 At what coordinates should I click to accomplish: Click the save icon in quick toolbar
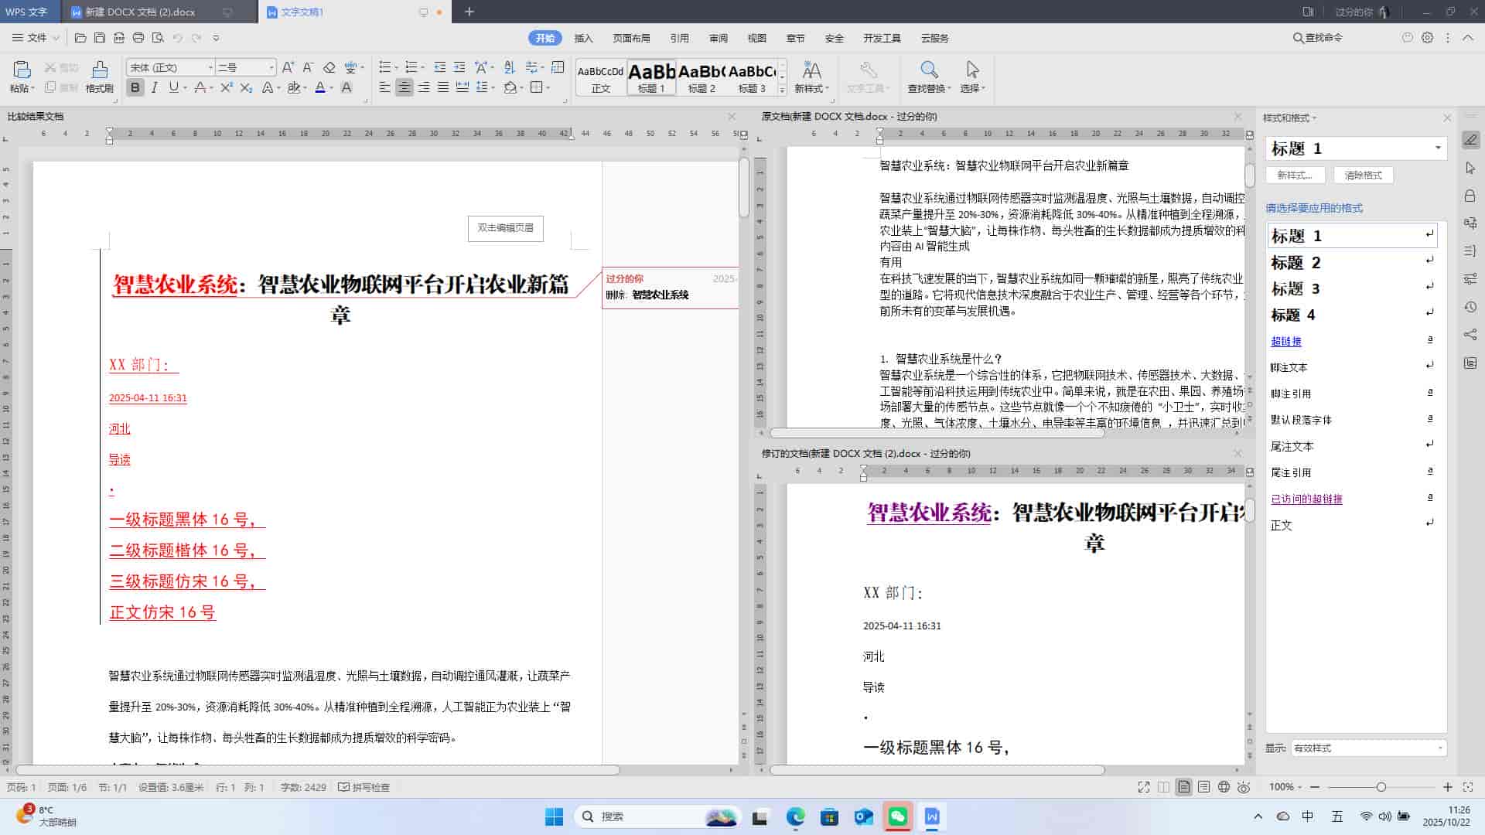(100, 37)
